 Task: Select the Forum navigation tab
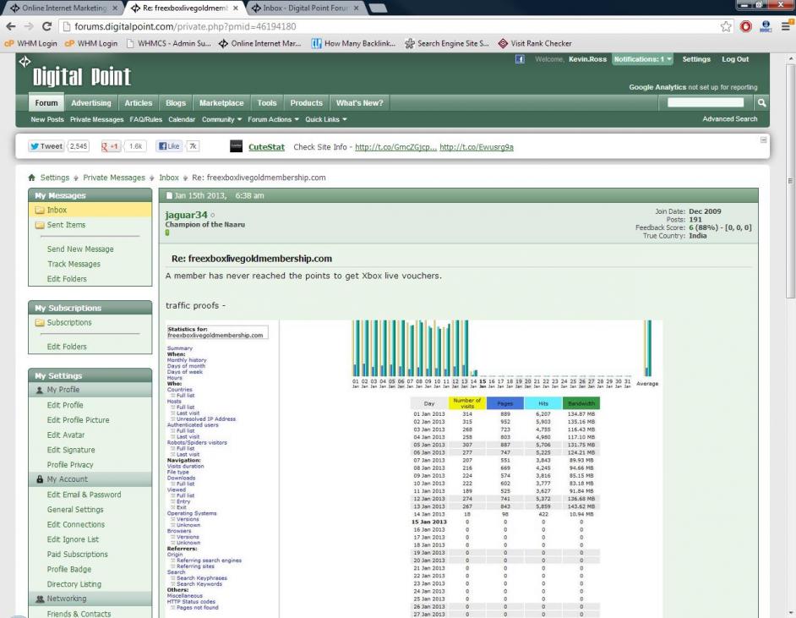46,102
